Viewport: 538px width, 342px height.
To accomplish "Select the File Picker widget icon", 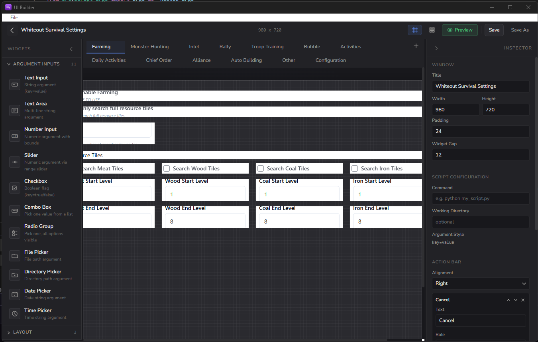I will [x=15, y=256].
